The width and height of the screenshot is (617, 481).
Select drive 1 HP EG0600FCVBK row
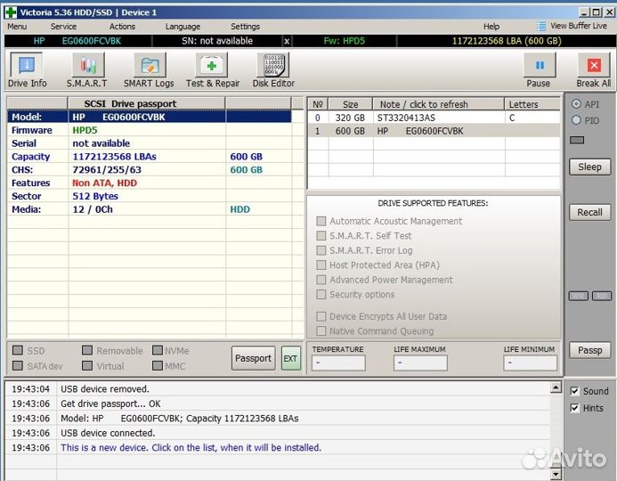[434, 131]
